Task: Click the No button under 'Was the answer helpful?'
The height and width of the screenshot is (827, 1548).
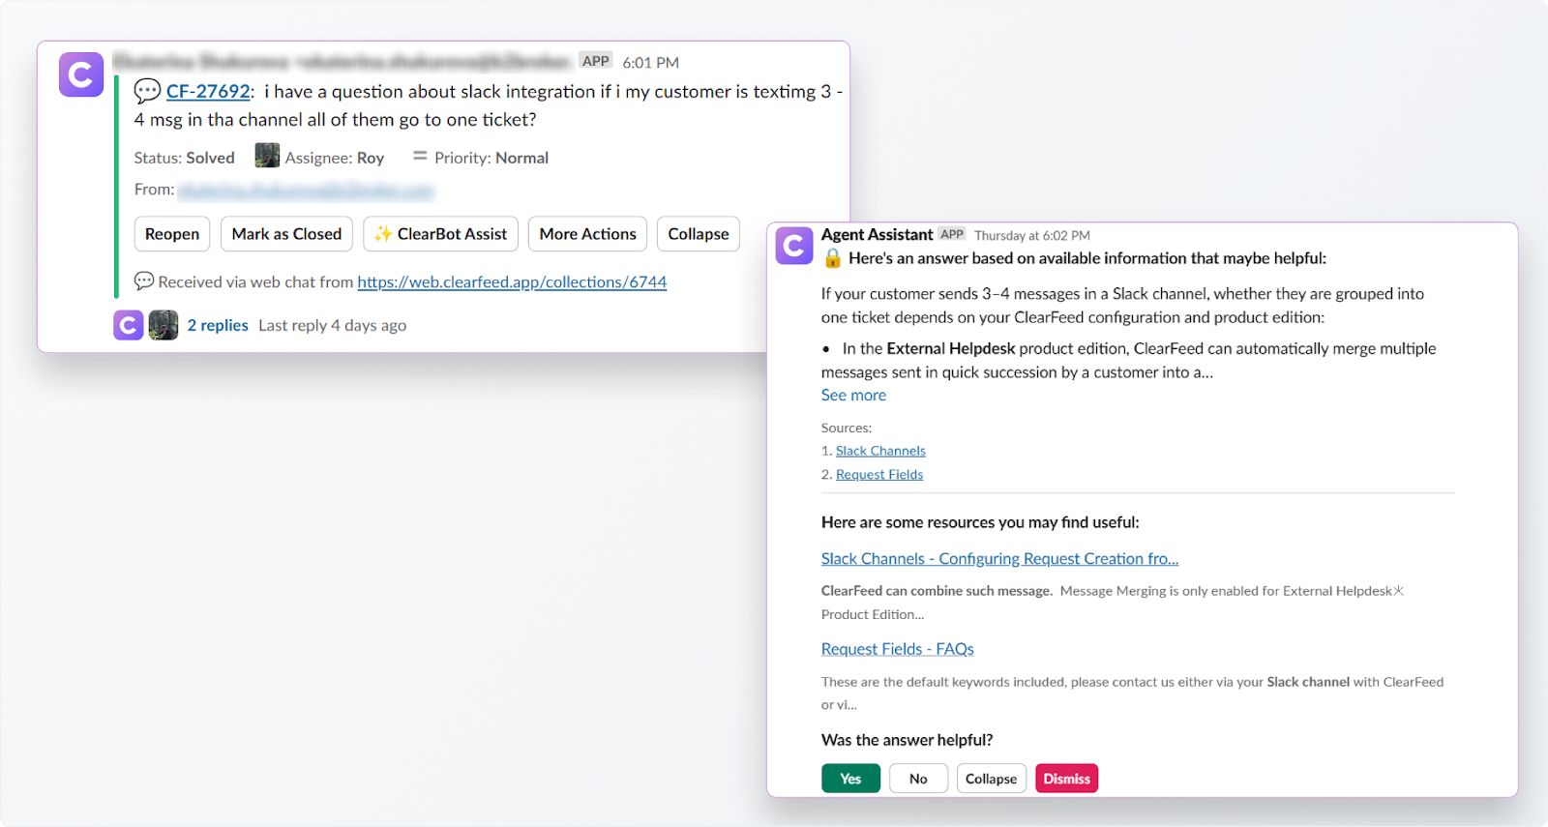Action: [x=918, y=779]
